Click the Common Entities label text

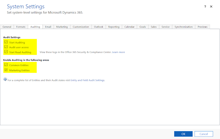click(19, 65)
